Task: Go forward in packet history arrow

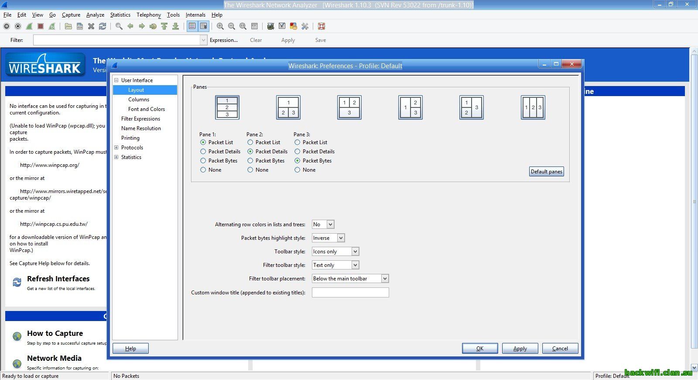Action: [x=141, y=26]
